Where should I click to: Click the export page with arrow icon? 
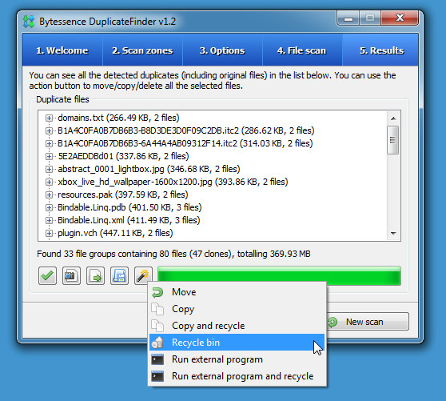[x=95, y=275]
